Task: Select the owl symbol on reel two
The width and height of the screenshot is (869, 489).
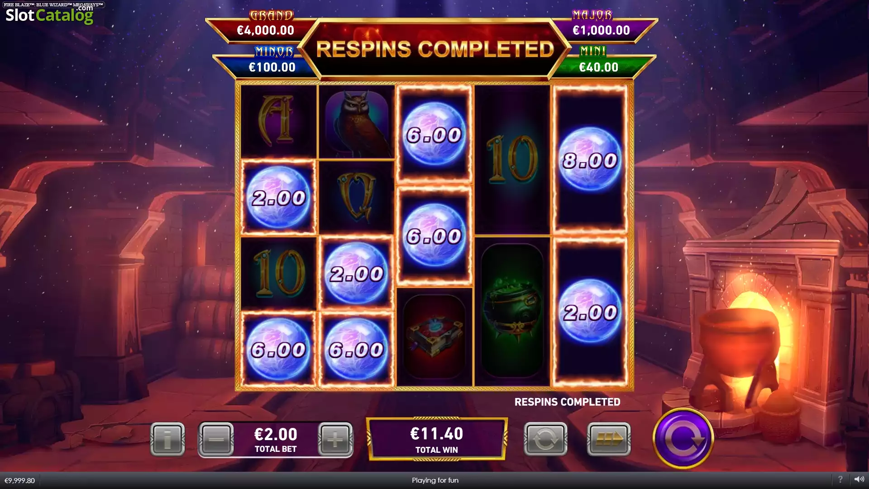Action: (356, 122)
